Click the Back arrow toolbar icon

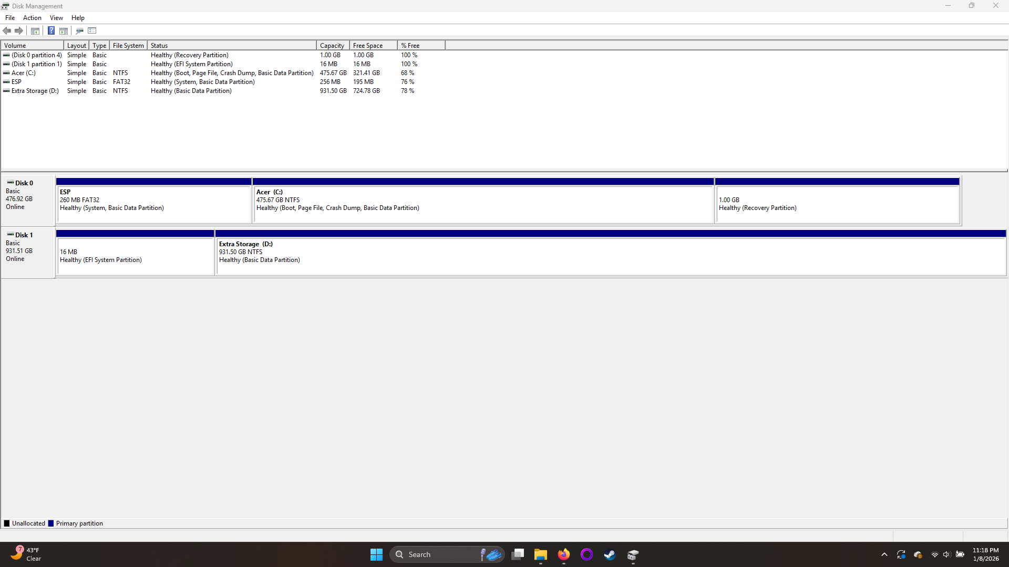point(7,30)
